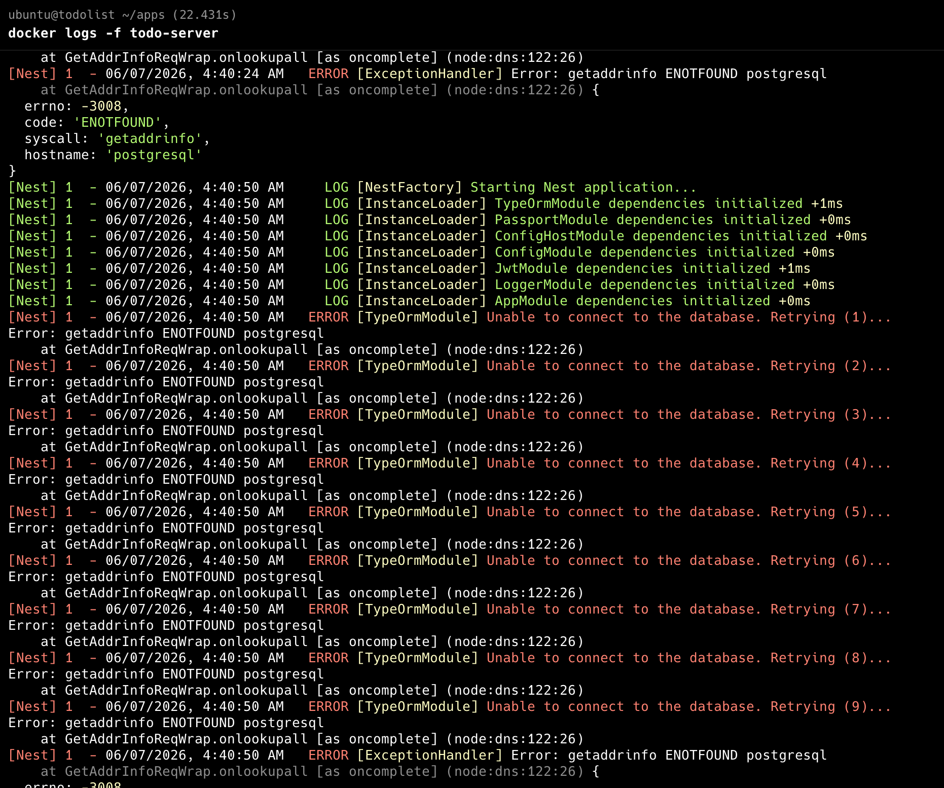Viewport: 944px width, 788px height.
Task: Click the code: 'ENOTFOUND' line
Action: 97,122
